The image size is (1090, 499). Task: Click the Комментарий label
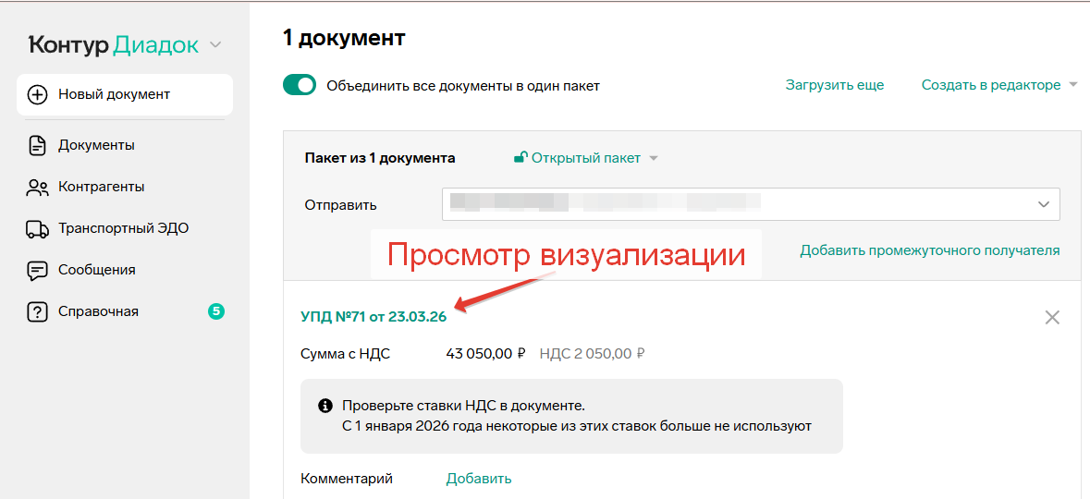point(347,478)
